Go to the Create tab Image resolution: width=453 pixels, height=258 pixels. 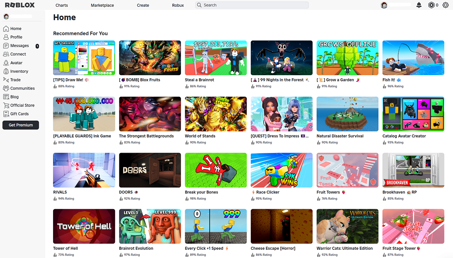coord(143,5)
